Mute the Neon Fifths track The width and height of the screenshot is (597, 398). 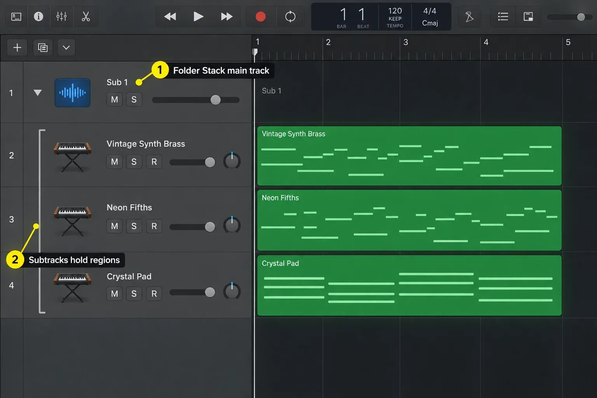click(115, 226)
